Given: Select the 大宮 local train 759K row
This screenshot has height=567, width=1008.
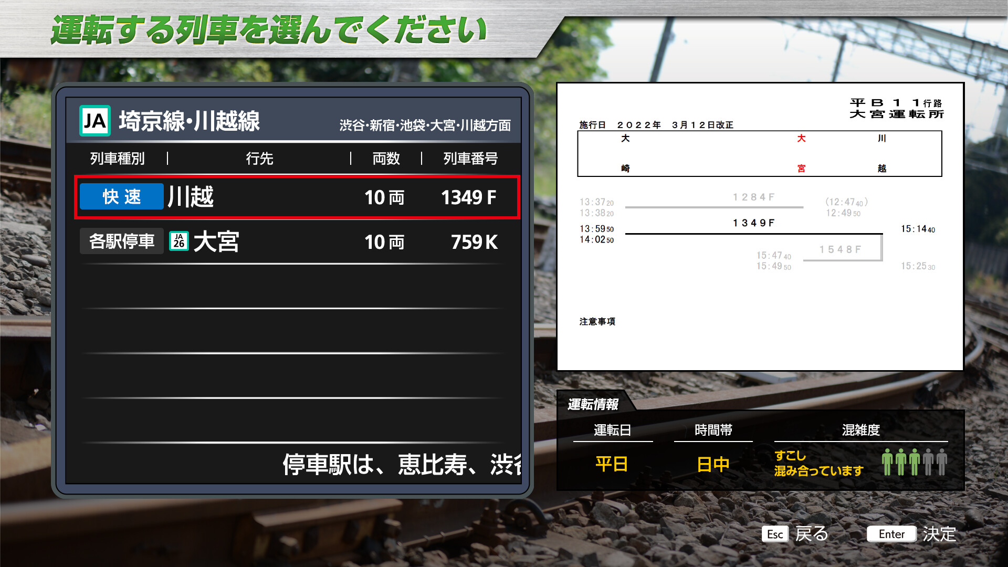Looking at the screenshot, I should pyautogui.click(x=297, y=241).
